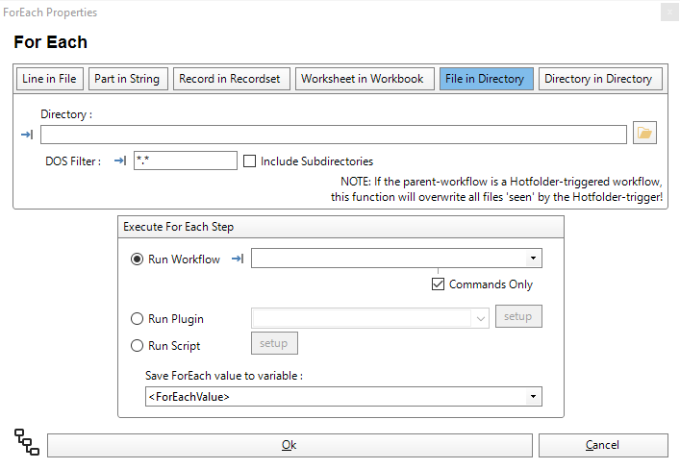680x469 pixels.
Task: Enable the Include Subdirectories checkbox
Action: (250, 161)
